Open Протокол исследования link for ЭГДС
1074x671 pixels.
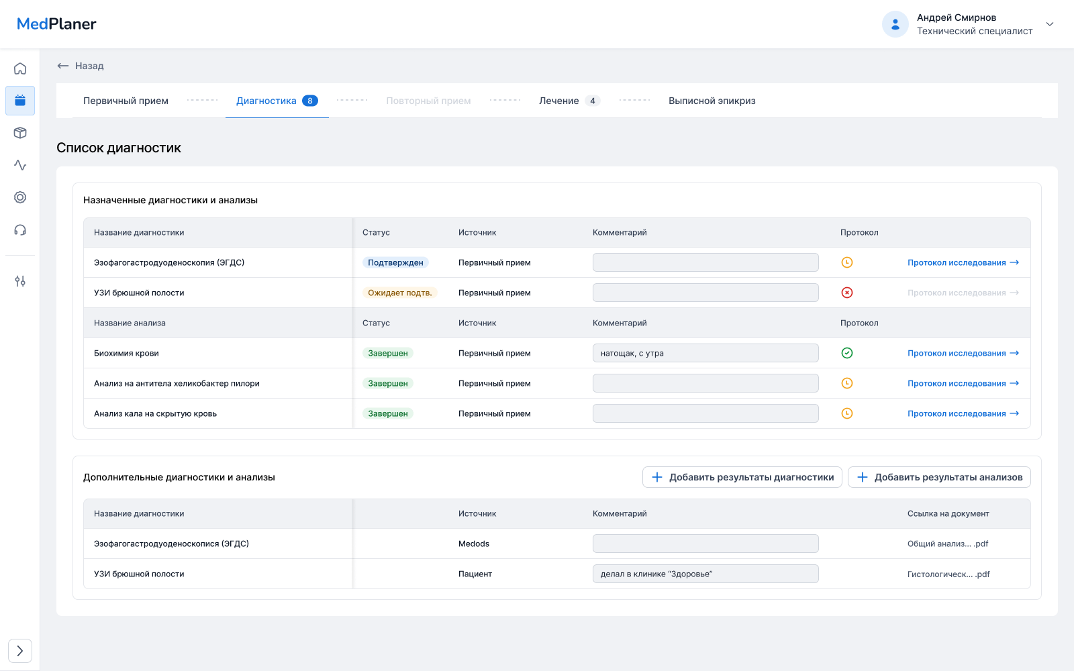[963, 262]
